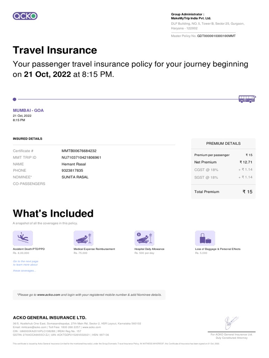Image resolution: width=269 pixels, height=358 pixels.
Task: Click the Loss of Baggage icon
Action: pos(205,238)
